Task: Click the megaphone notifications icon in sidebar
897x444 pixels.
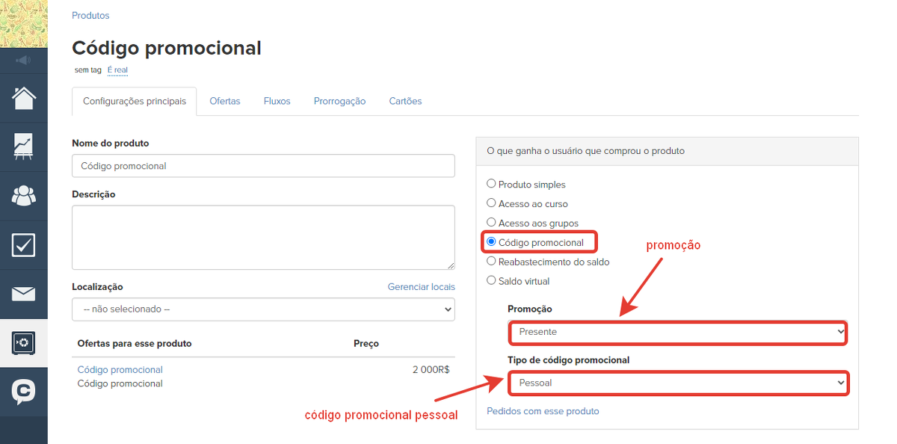Action: click(x=23, y=61)
